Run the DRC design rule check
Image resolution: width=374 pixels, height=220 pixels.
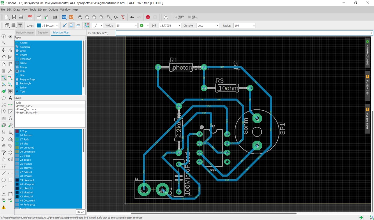10,200
